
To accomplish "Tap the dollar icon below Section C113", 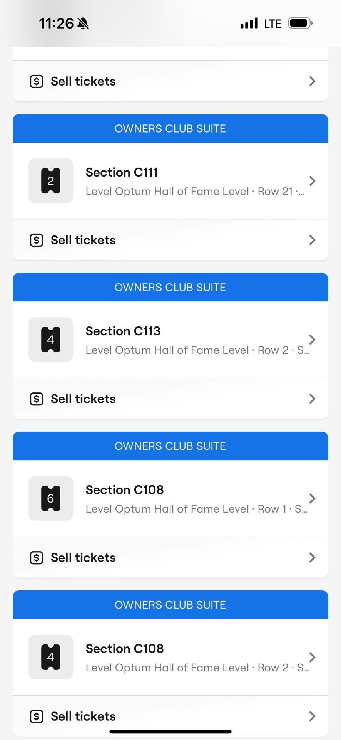I will pyautogui.click(x=37, y=399).
